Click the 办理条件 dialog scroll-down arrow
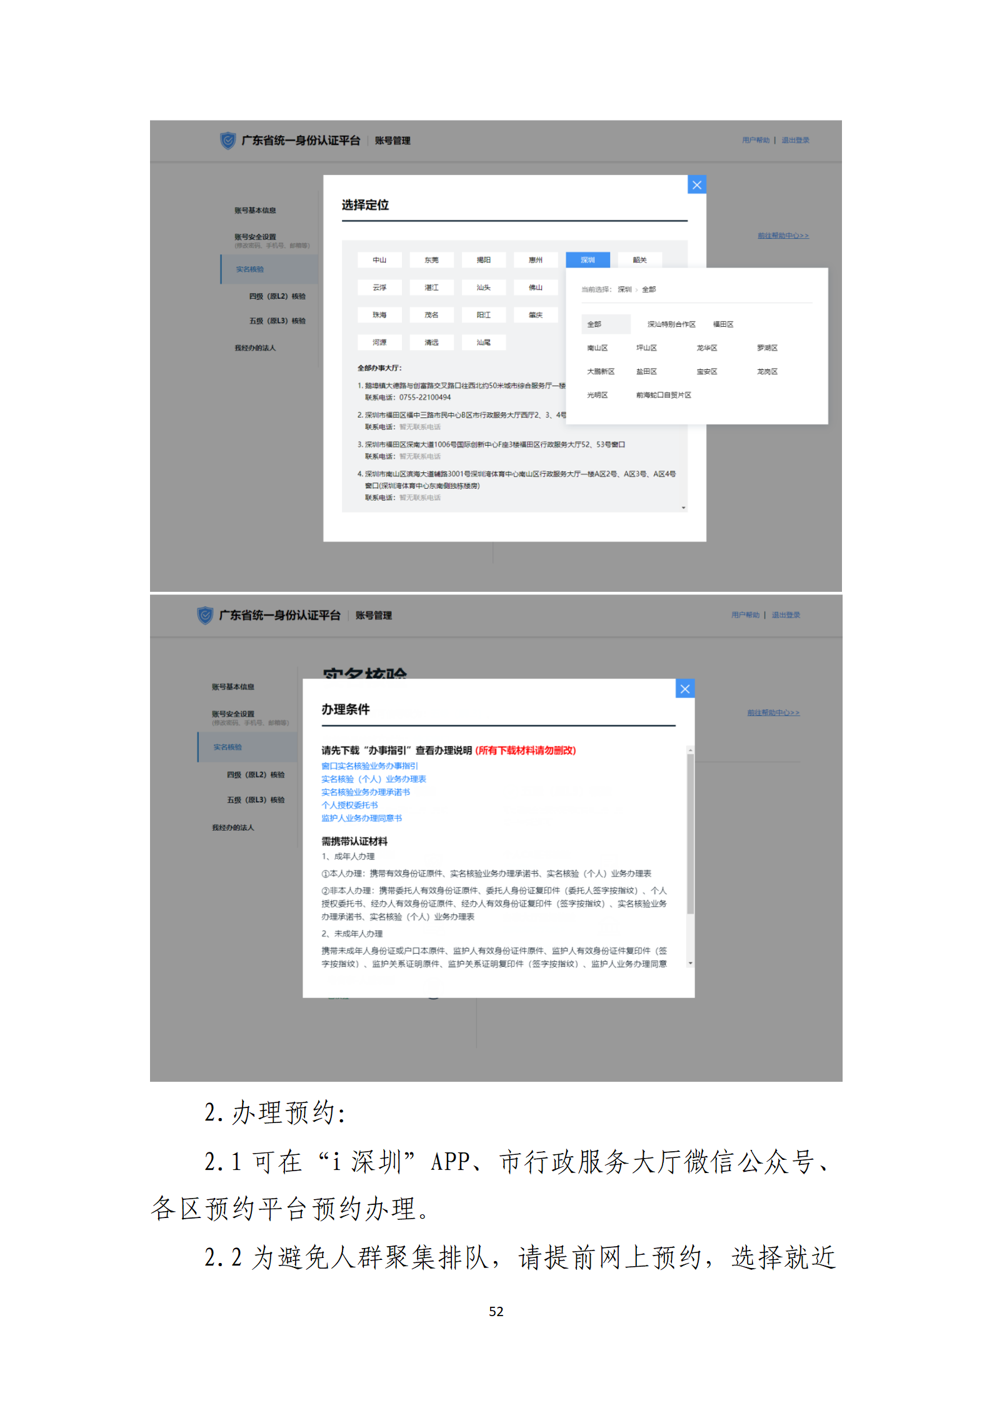Image resolution: width=992 pixels, height=1403 pixels. 690,963
